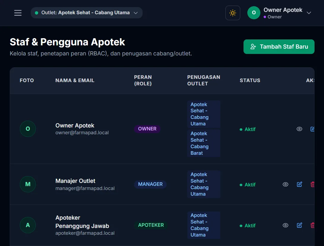Click Aktif status in Apoteker row
The height and width of the screenshot is (246, 324).
point(248,226)
